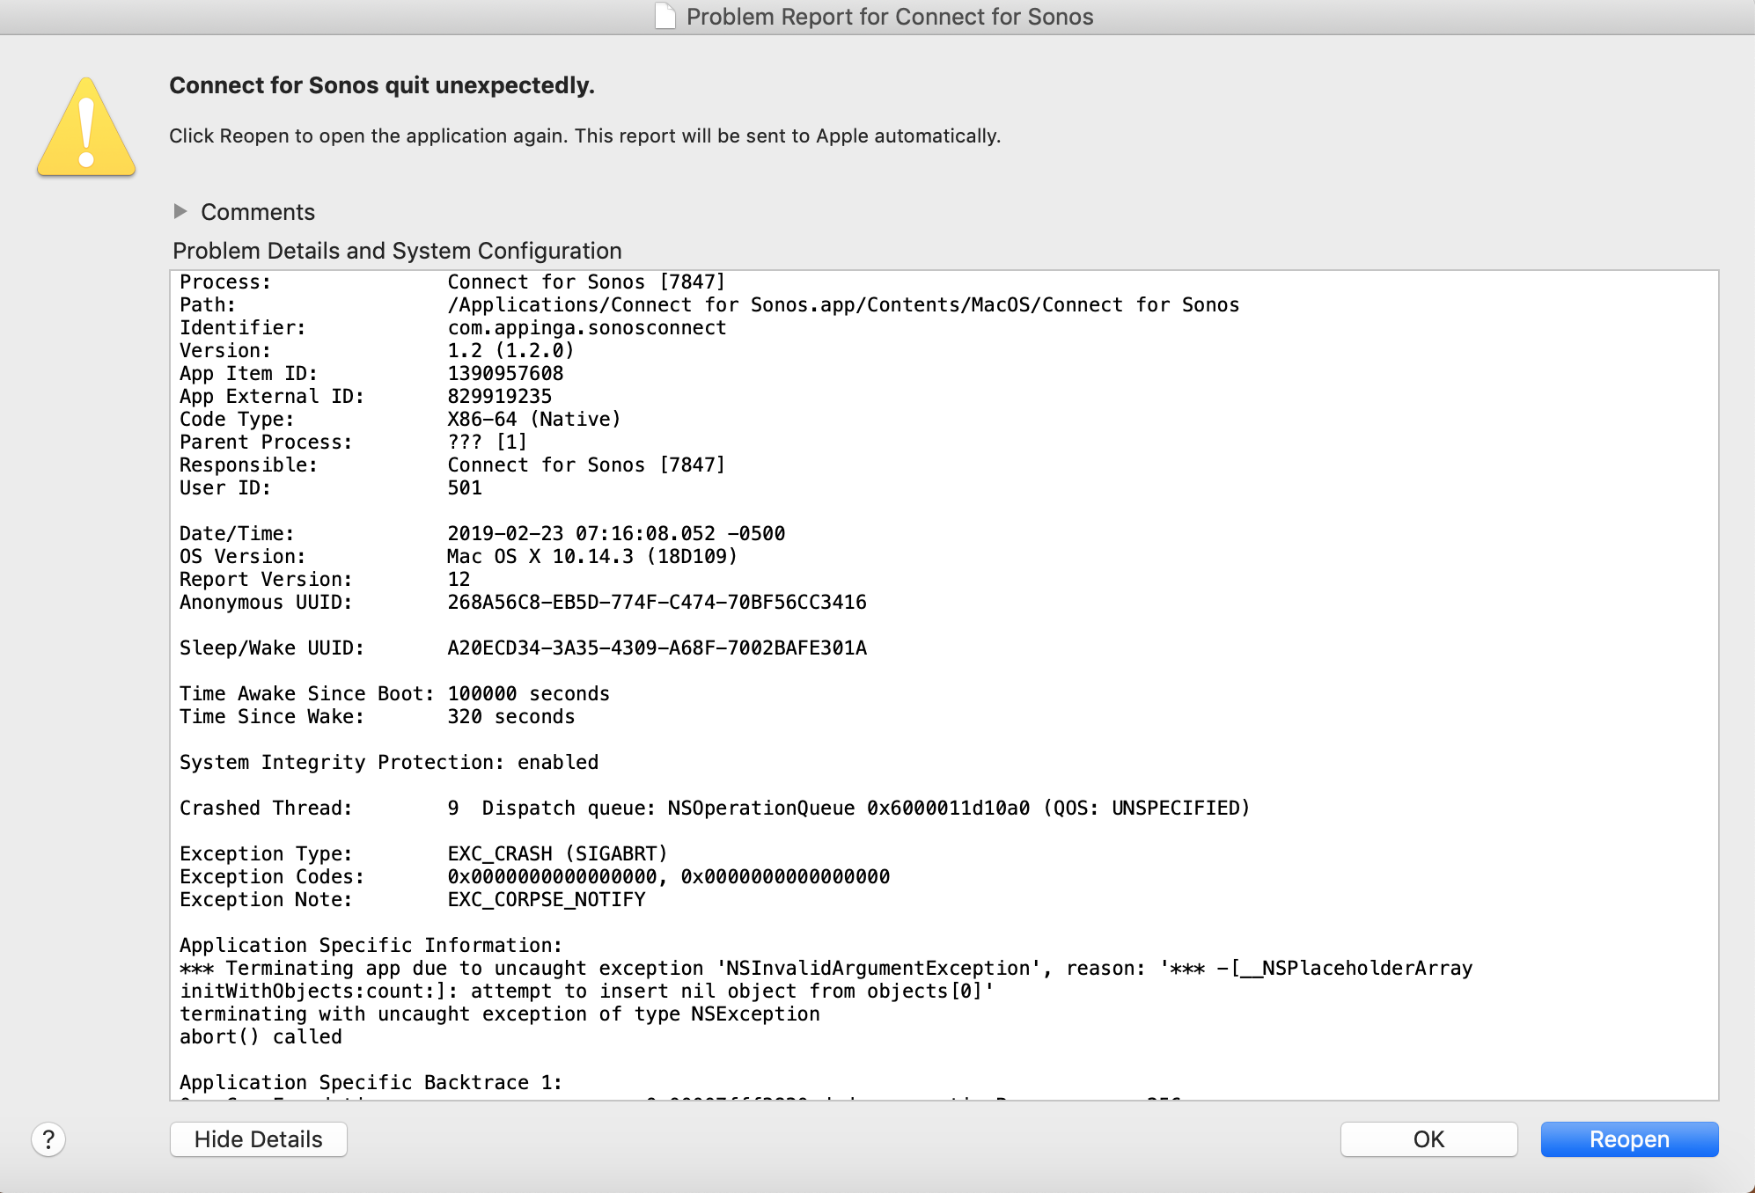This screenshot has height=1193, width=1755.
Task: Click the application path '/Applications/Connect for Sonos.app' line
Action: (843, 304)
